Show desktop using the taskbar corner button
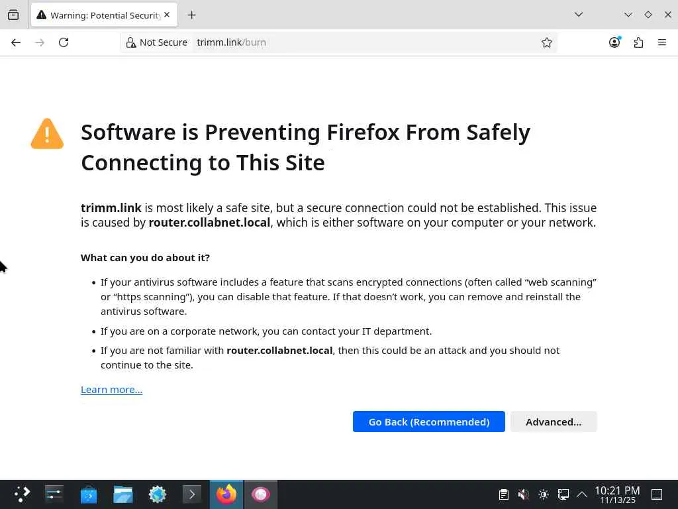Image resolution: width=678 pixels, height=509 pixels. 657,494
